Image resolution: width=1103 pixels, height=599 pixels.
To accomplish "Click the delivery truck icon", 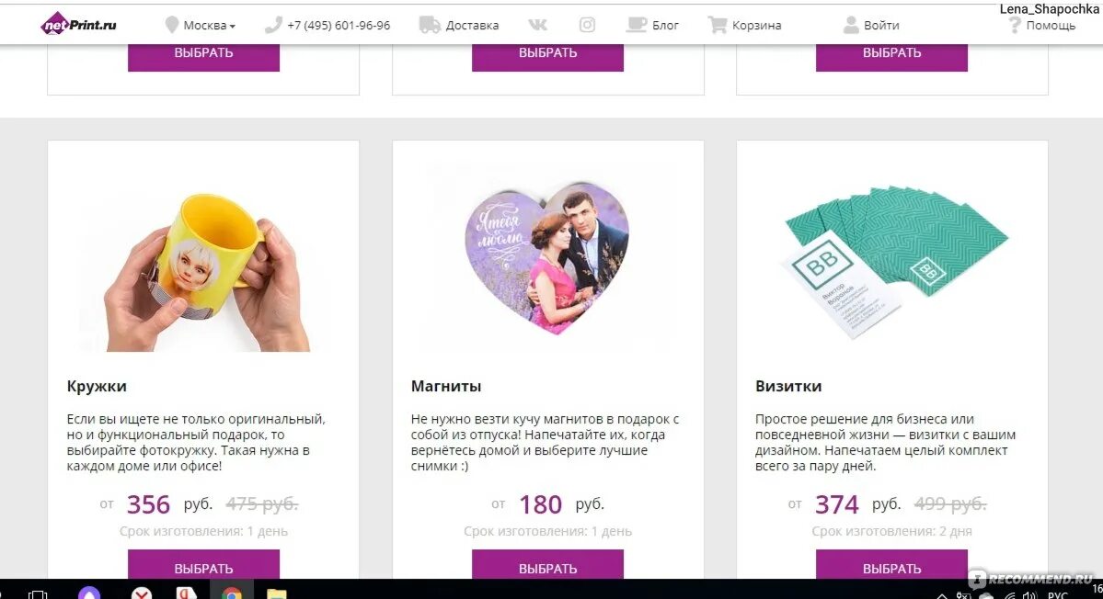I will (x=429, y=25).
